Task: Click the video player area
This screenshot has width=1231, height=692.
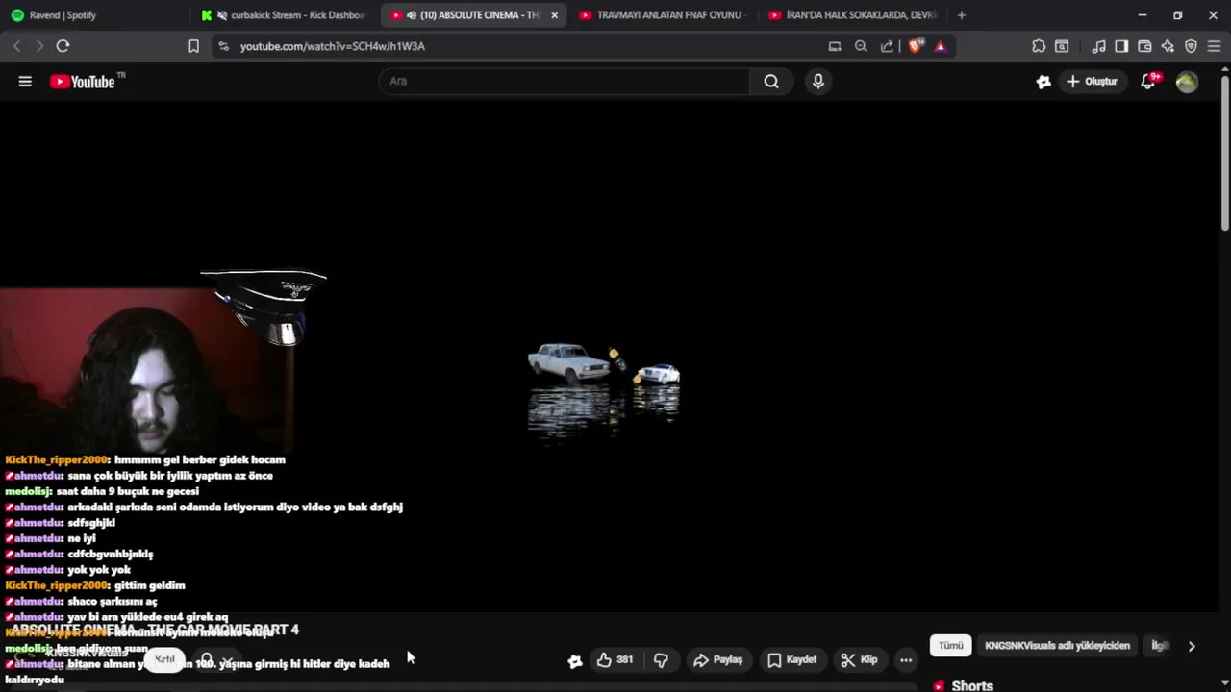Action: tap(610, 356)
